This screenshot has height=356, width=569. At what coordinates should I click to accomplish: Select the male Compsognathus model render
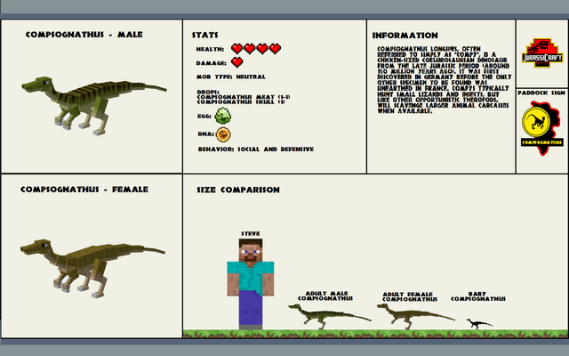pyautogui.click(x=94, y=105)
